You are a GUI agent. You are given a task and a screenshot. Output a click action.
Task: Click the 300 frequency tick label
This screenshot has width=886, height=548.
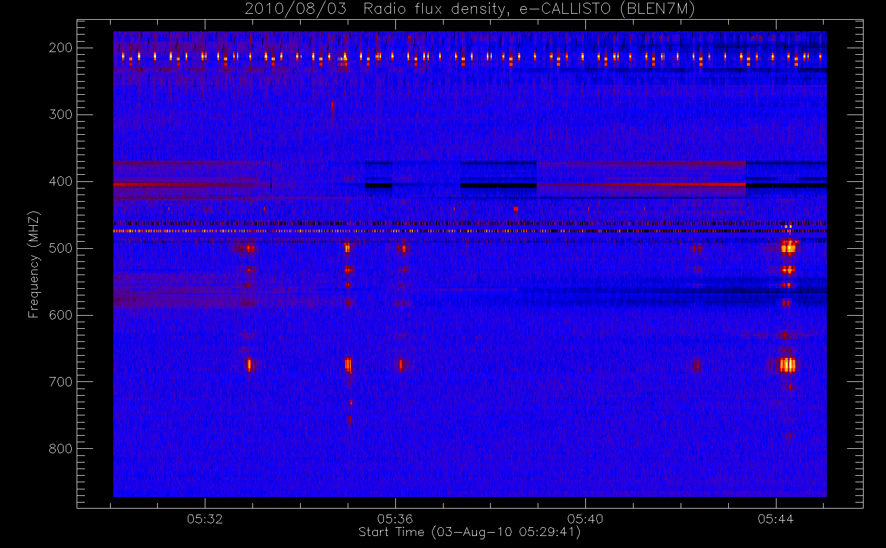tap(60, 115)
